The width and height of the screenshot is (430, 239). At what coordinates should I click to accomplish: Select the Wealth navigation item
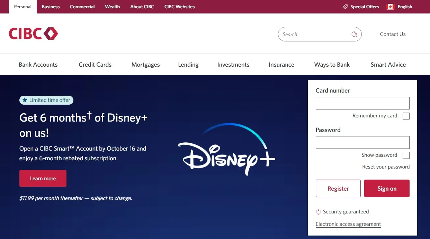click(x=112, y=7)
